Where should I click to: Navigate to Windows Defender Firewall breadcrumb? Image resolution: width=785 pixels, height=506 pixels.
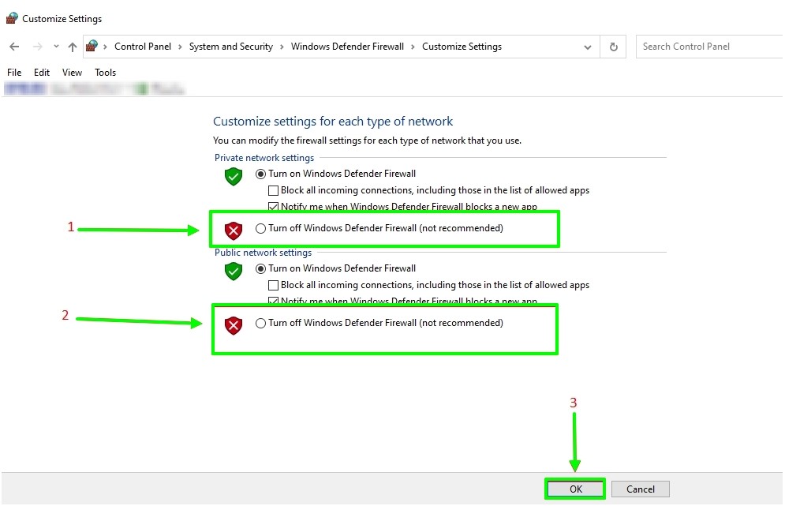pyautogui.click(x=347, y=47)
